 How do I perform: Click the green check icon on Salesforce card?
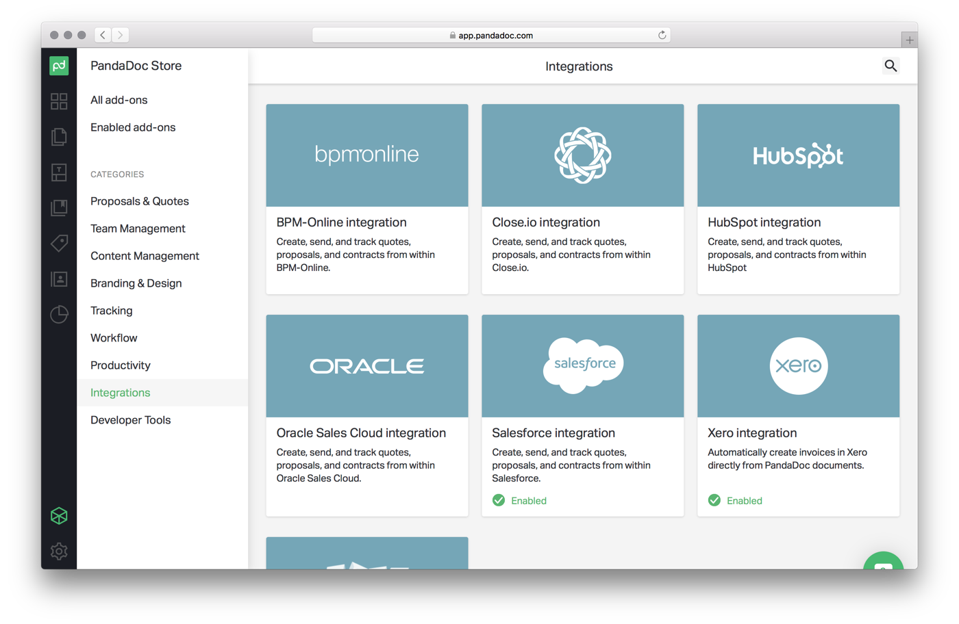[x=499, y=500]
